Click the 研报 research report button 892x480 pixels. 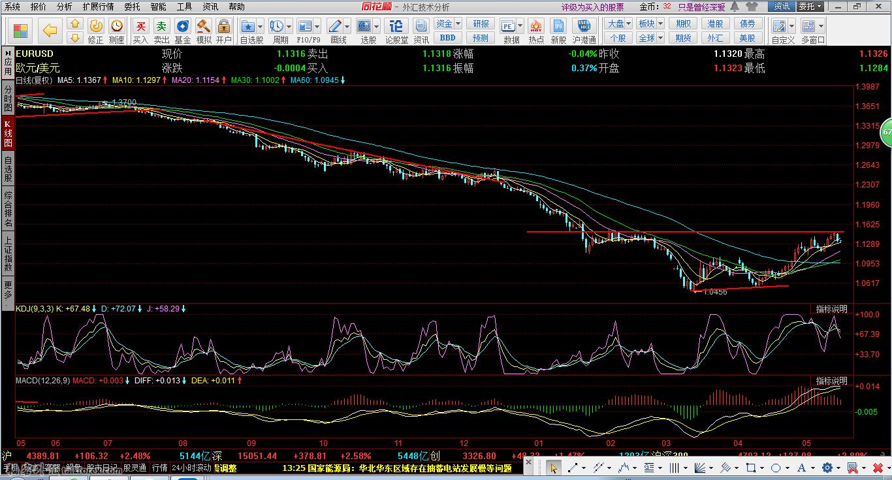(x=481, y=24)
